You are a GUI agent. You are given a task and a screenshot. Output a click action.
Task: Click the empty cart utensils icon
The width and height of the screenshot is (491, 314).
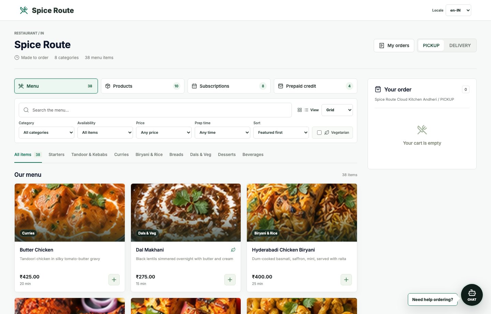tap(422, 130)
